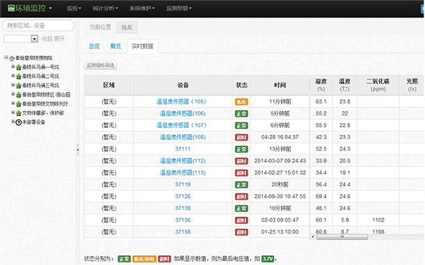The height and width of the screenshot is (265, 425).
Task: Click the red 超时 badge in the 37126 row
Action: [241, 197]
